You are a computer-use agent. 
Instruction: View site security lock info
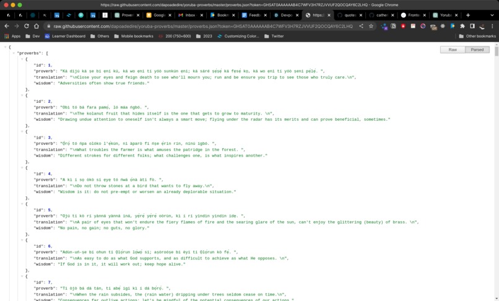(48, 26)
